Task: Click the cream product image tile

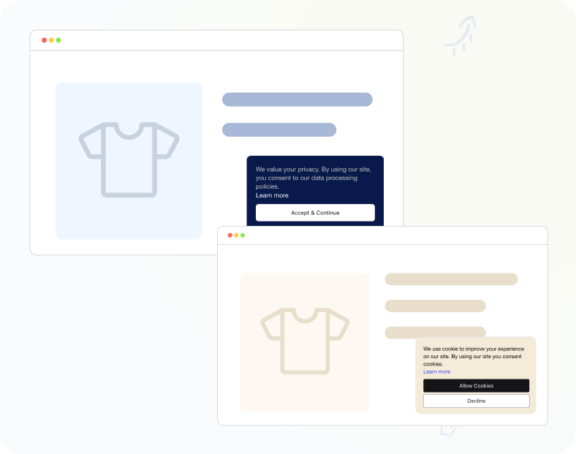Action: coord(305,342)
